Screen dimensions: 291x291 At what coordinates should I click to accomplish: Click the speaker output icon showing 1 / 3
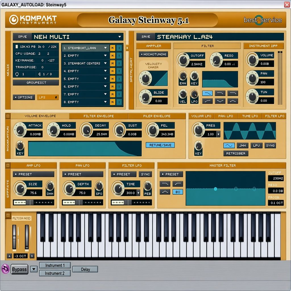[x=39, y=74]
